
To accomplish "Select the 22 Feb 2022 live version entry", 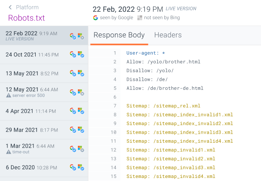I will click(44, 36).
